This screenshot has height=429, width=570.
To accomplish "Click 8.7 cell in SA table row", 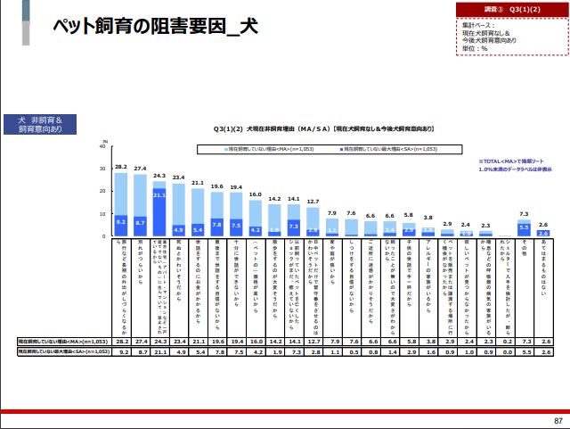I will click(x=142, y=352).
